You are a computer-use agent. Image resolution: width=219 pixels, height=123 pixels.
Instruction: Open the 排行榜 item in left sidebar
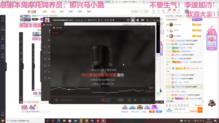[x=3, y=28]
